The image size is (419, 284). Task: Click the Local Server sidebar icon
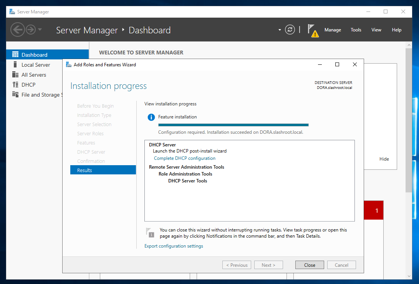15,65
